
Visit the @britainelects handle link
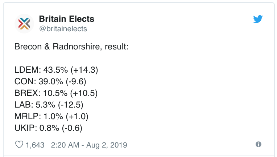click(x=63, y=28)
